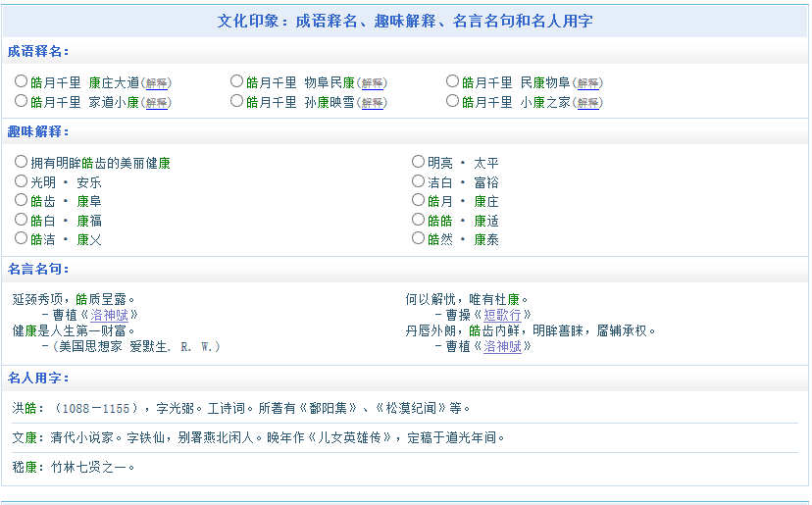The height and width of the screenshot is (505, 812).
Task: Select the 皓月千里 康庄大道 radio button
Action: [x=22, y=81]
